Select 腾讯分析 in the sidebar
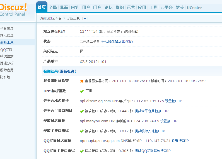This screenshot has width=222, height=159. 7,63
